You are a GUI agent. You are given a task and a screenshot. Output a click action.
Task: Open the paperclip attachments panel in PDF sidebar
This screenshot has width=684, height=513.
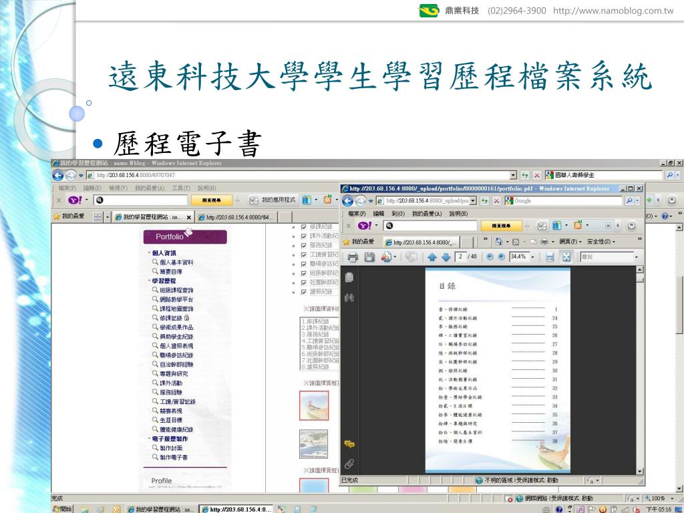click(x=349, y=464)
